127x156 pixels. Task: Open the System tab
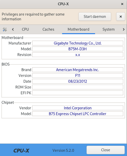click(108, 29)
